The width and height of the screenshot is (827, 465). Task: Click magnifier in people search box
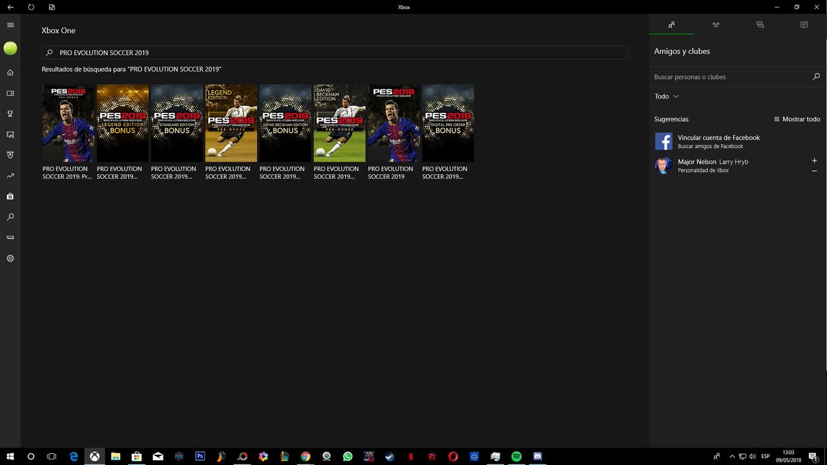tap(816, 76)
